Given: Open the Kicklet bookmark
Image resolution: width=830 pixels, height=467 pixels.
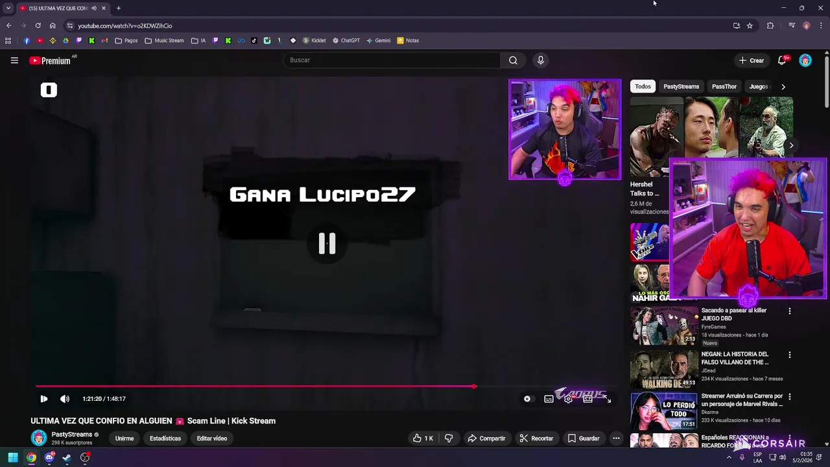Looking at the screenshot, I should (x=314, y=40).
